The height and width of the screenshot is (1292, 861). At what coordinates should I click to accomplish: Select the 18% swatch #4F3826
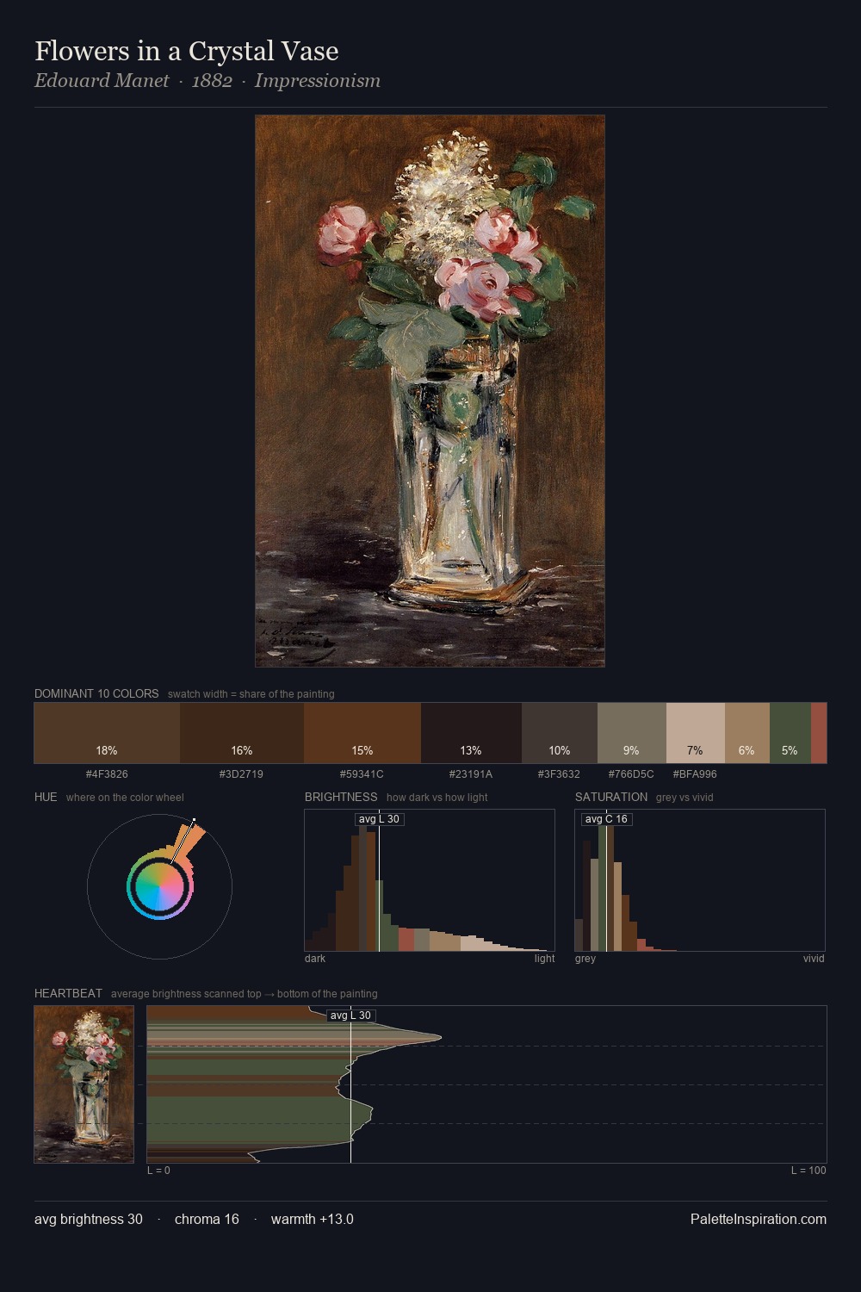(x=107, y=733)
